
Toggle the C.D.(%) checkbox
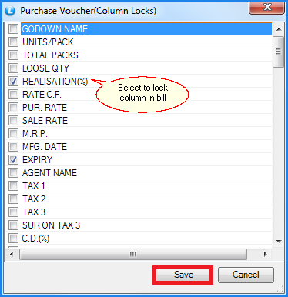click(13, 239)
